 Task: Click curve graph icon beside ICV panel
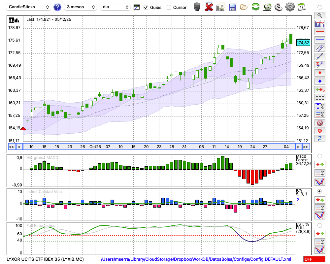pos(320,216)
